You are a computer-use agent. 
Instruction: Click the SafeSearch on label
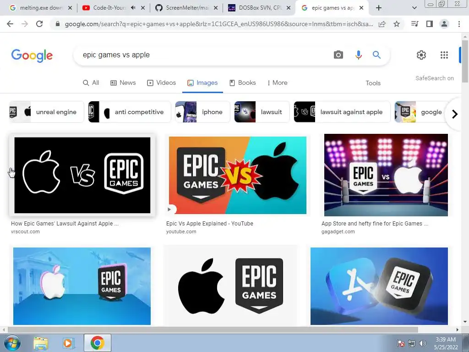(434, 78)
